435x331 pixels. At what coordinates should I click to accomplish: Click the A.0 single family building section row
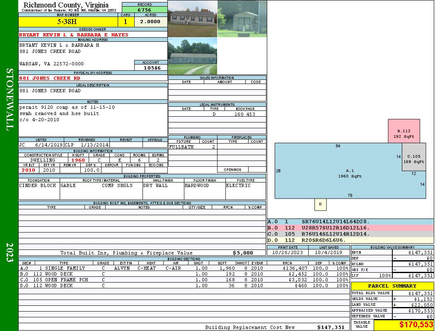click(x=184, y=268)
